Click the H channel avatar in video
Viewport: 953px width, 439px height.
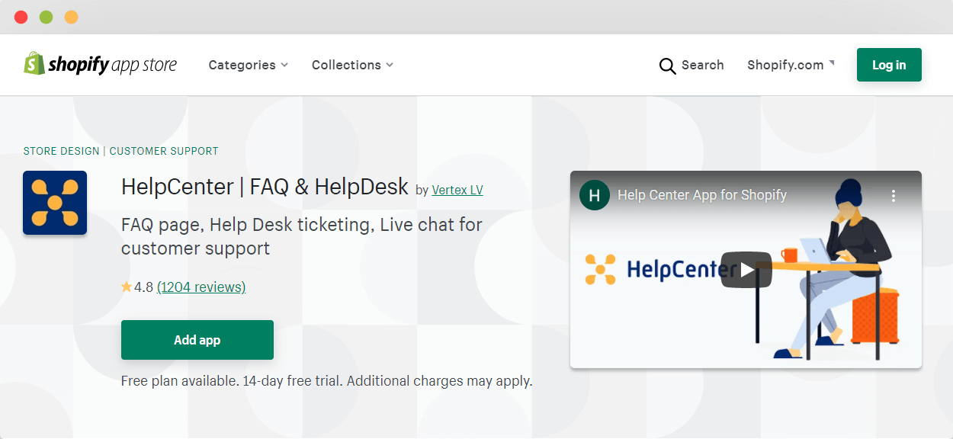click(595, 195)
